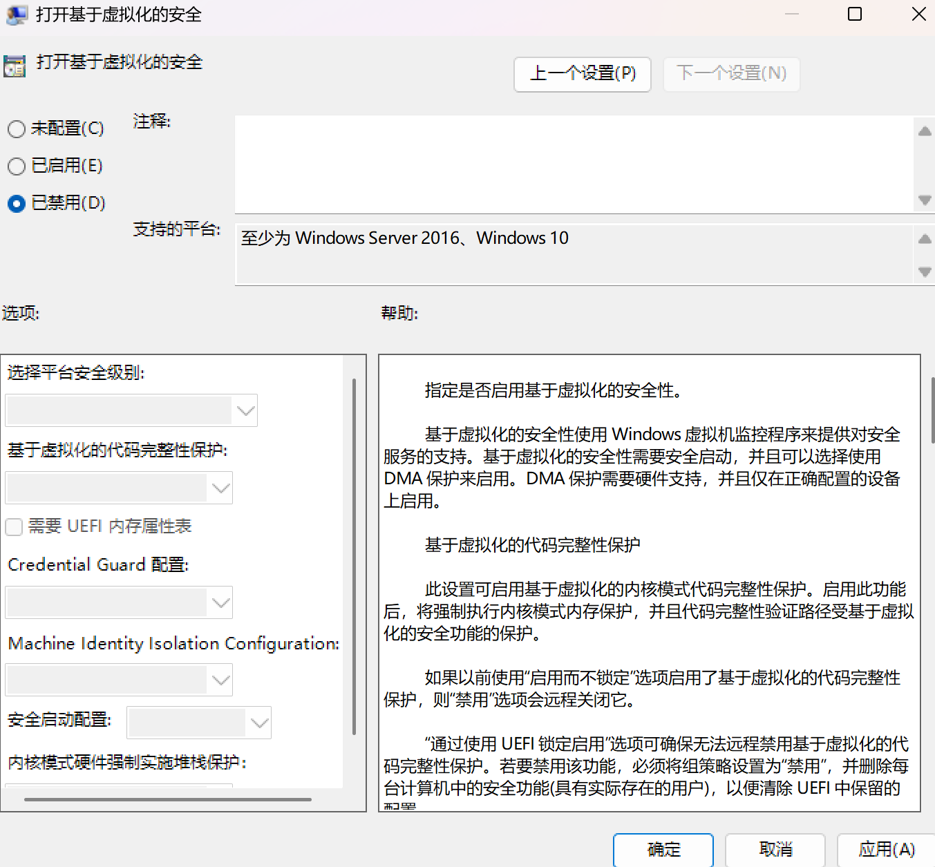Click the policy setting icon beside the title
Screen dimensions: 935x867
(15, 66)
